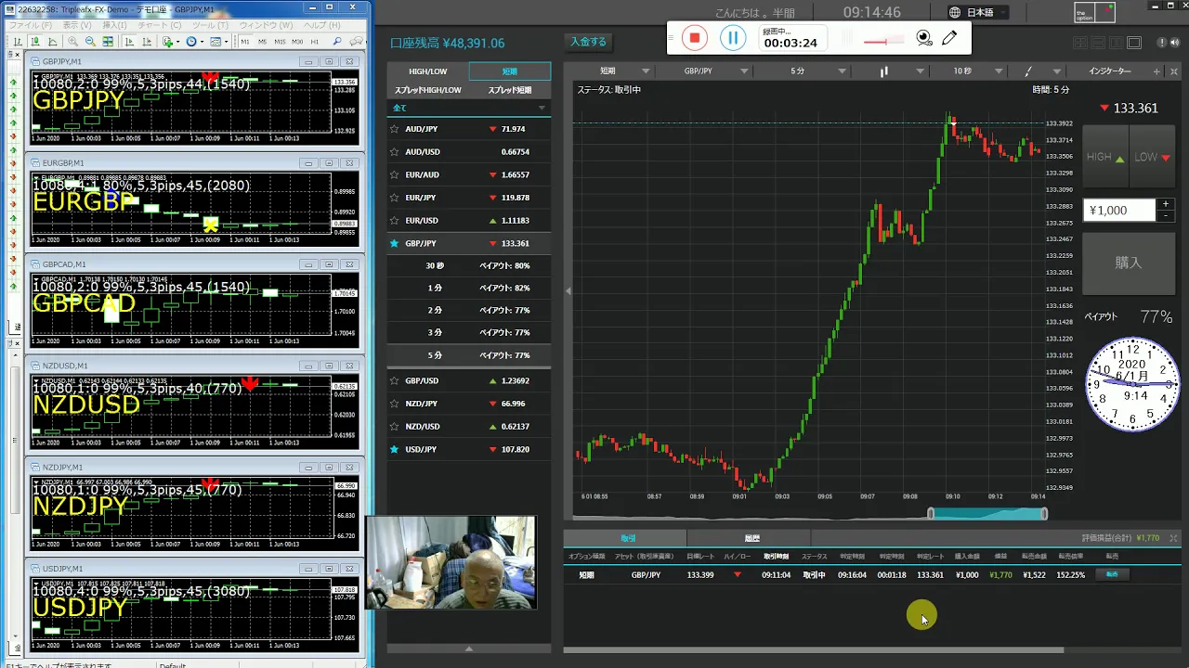Click the HIGH button
This screenshot has width=1189, height=668.
[x=1105, y=158]
